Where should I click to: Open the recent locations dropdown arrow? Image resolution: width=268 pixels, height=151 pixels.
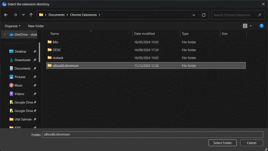(23, 15)
